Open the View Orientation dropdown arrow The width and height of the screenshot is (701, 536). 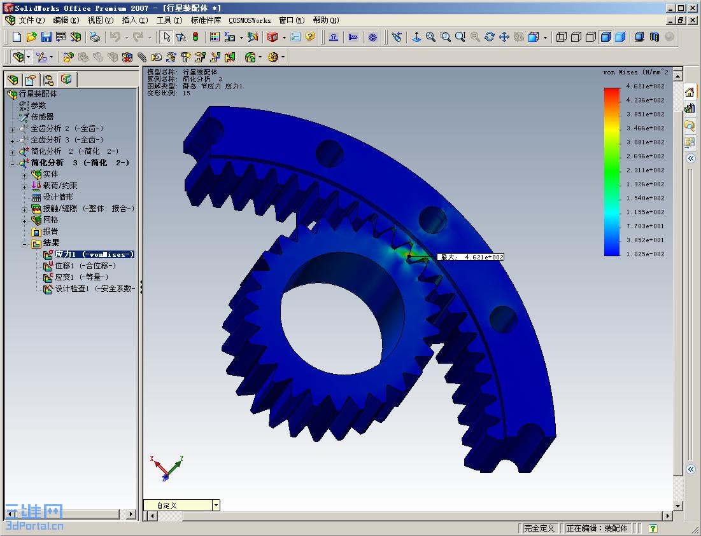545,38
